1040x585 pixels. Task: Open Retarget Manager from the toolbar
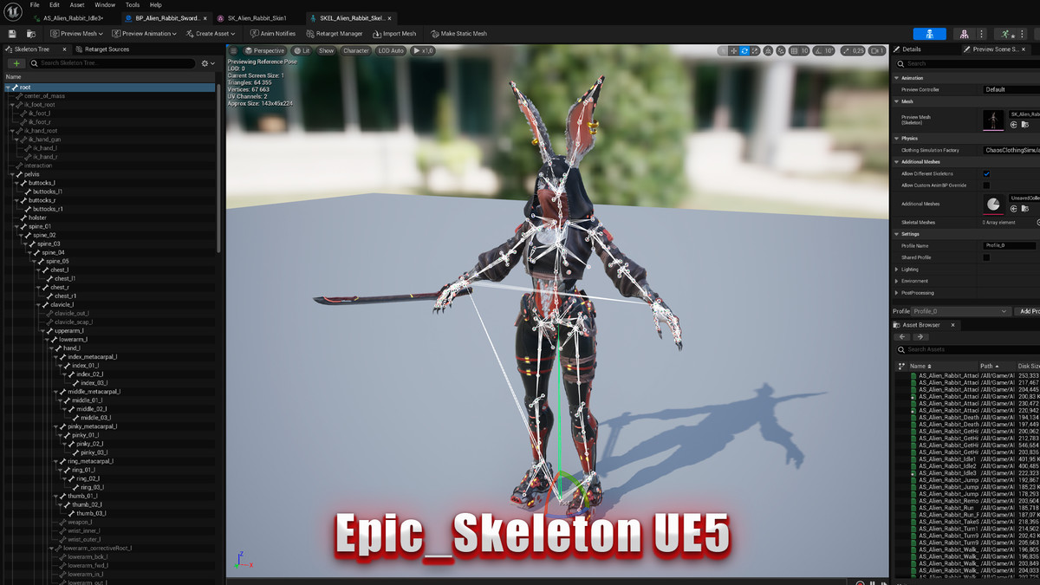point(334,34)
